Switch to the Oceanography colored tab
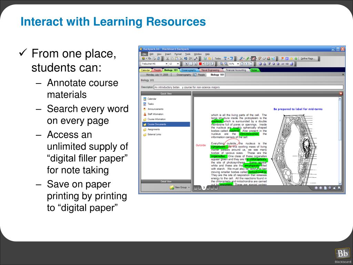Screen dimensions: 353x265 (189, 70)
